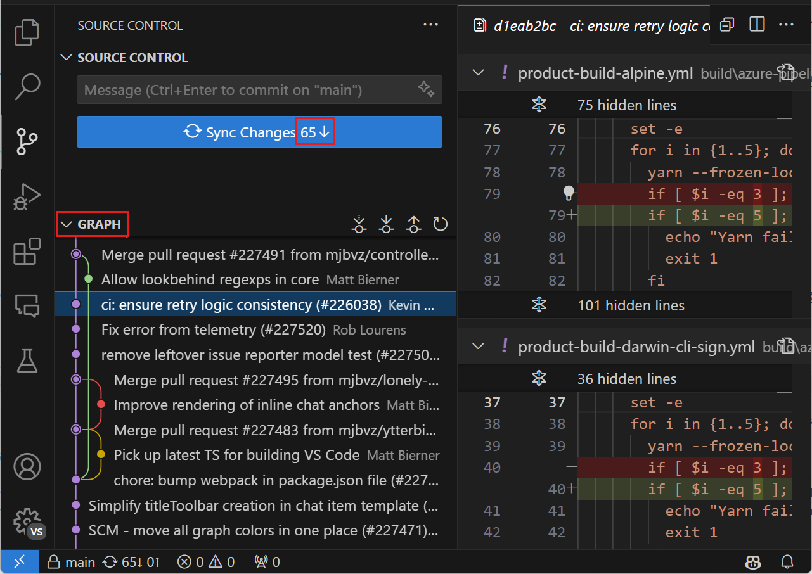Collapse the product-build-darwin-cli-sign.yml diff
The height and width of the screenshot is (574, 812).
pyautogui.click(x=479, y=347)
